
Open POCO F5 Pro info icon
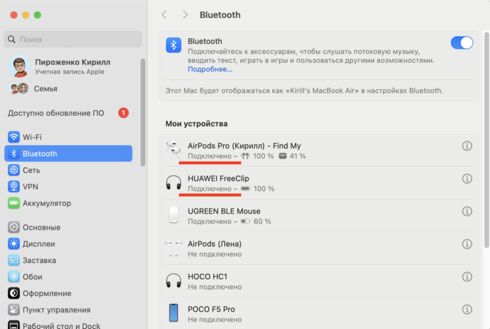(x=467, y=309)
